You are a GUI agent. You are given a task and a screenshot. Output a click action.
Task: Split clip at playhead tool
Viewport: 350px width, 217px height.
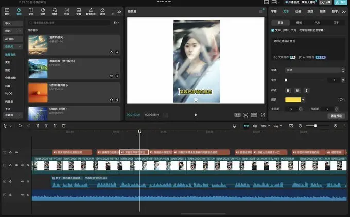click(38, 126)
